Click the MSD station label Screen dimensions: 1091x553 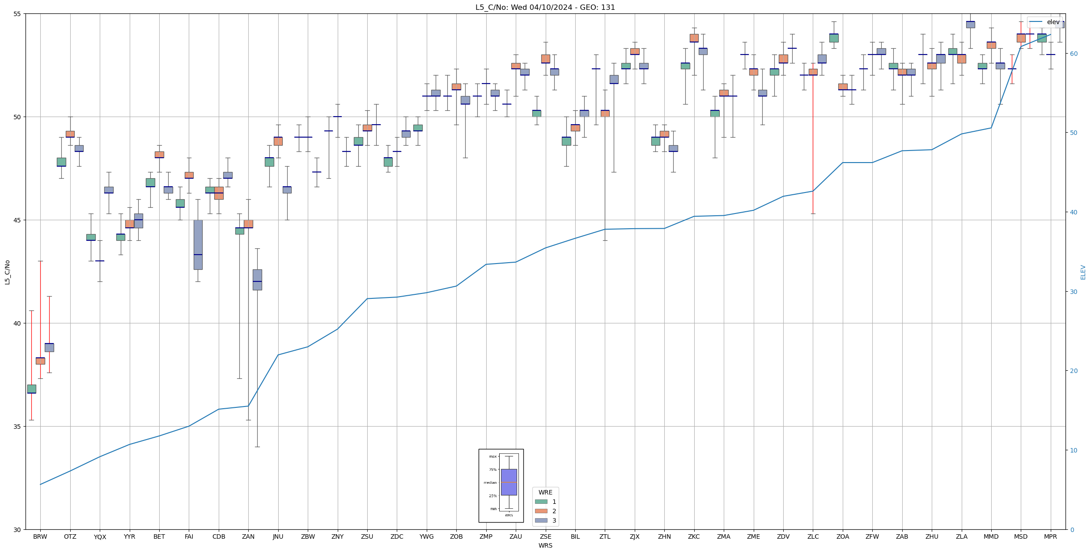point(1021,537)
